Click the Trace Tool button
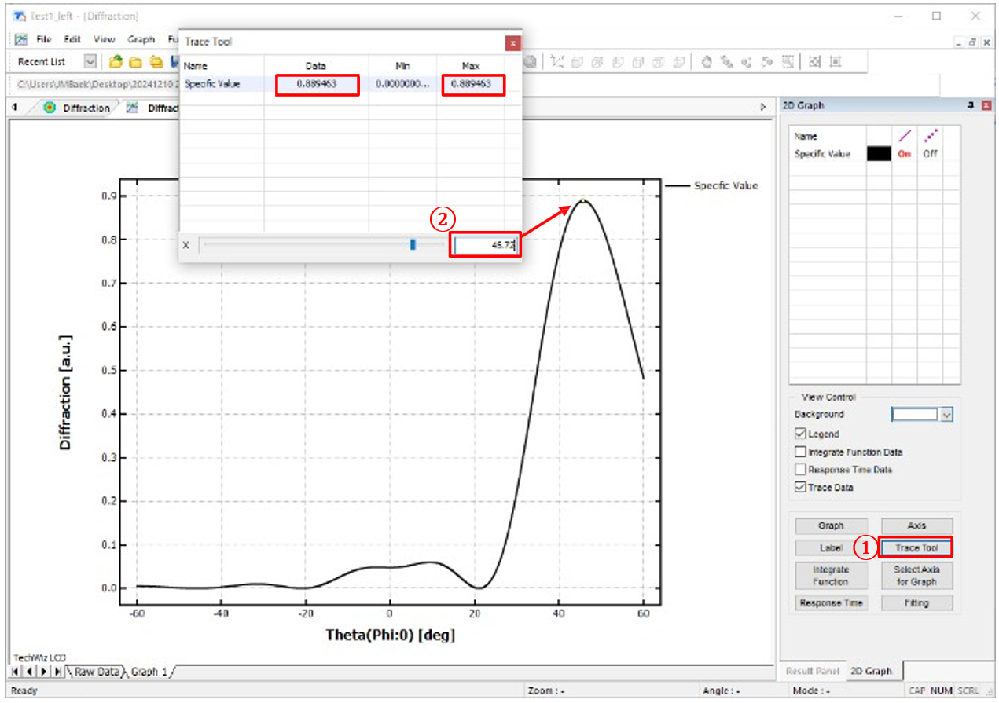999x703 pixels. [916, 547]
